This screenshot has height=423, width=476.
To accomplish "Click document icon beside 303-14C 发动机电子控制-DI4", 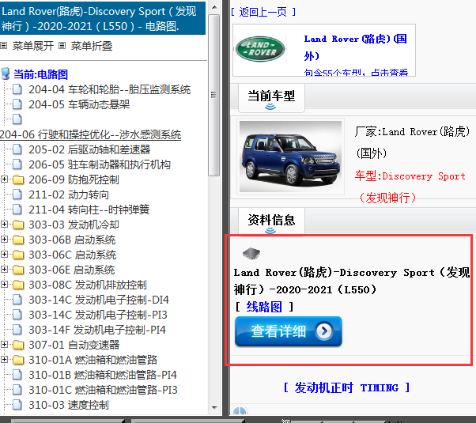I will (x=17, y=300).
